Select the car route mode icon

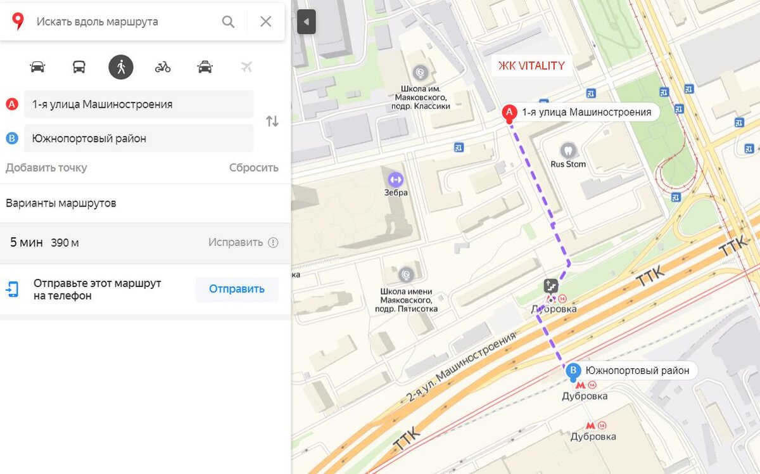pyautogui.click(x=37, y=67)
